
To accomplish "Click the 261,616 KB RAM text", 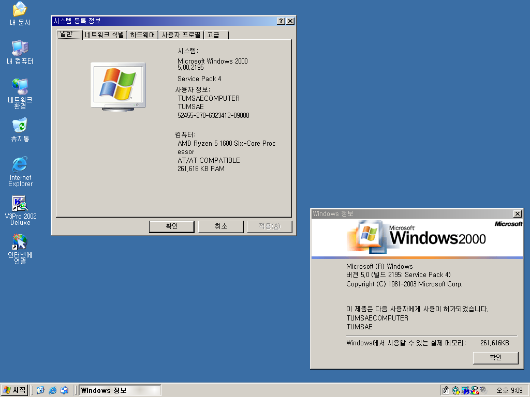I will pyautogui.click(x=201, y=169).
